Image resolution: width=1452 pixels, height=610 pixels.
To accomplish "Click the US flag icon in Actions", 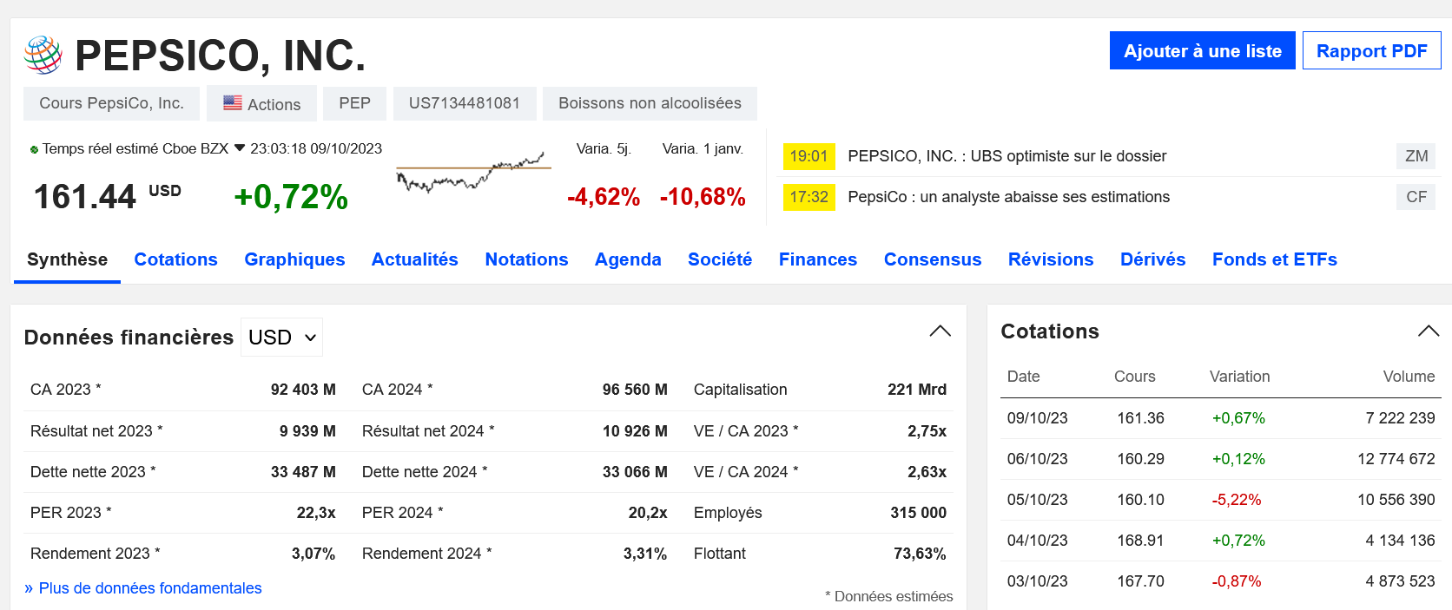I will tap(233, 103).
